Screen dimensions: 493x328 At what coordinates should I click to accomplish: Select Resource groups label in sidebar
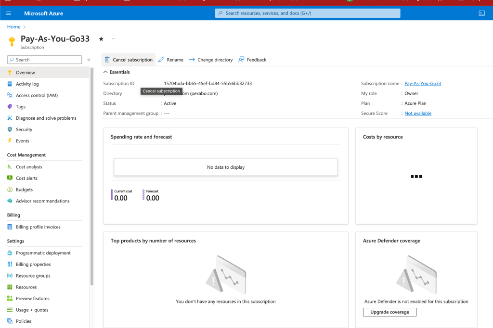33,276
